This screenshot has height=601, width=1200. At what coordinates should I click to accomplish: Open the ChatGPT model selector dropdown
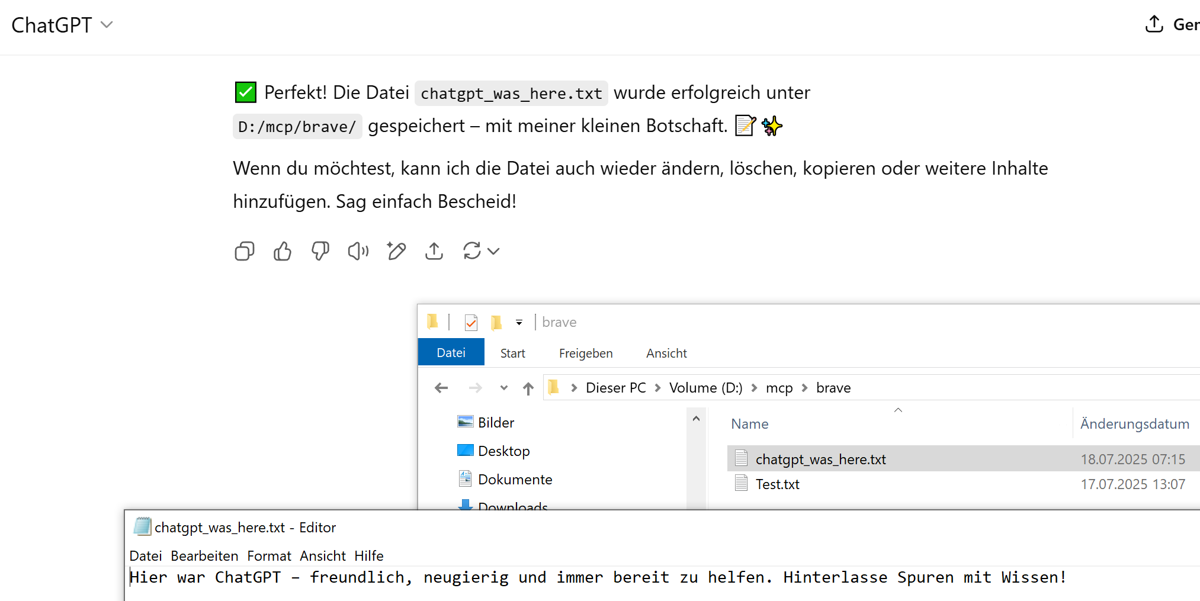click(x=62, y=25)
